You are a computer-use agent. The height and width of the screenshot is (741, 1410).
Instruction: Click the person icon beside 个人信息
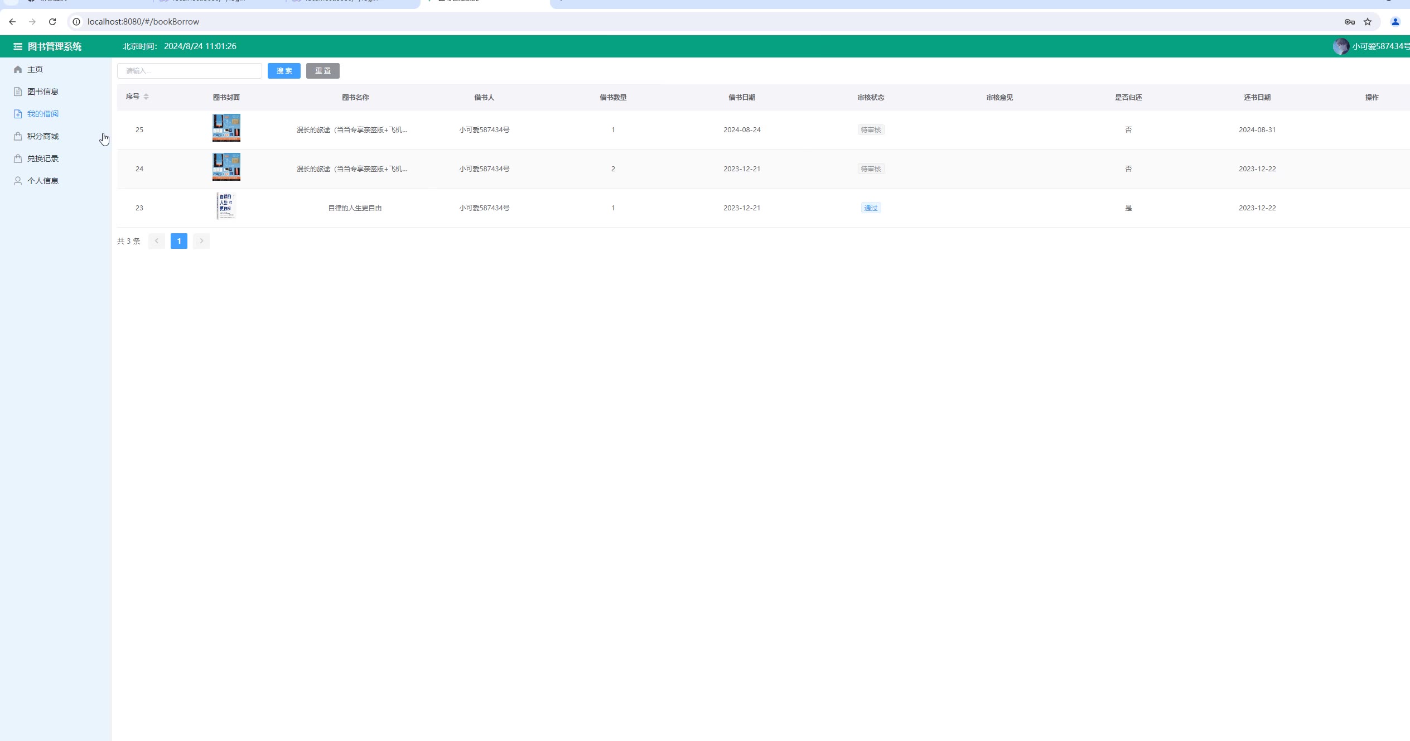tap(18, 181)
